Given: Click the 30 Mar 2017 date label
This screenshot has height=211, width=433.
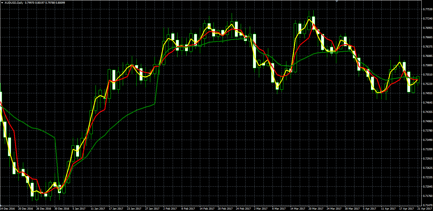Looking at the screenshot, I should (x=352, y=209).
